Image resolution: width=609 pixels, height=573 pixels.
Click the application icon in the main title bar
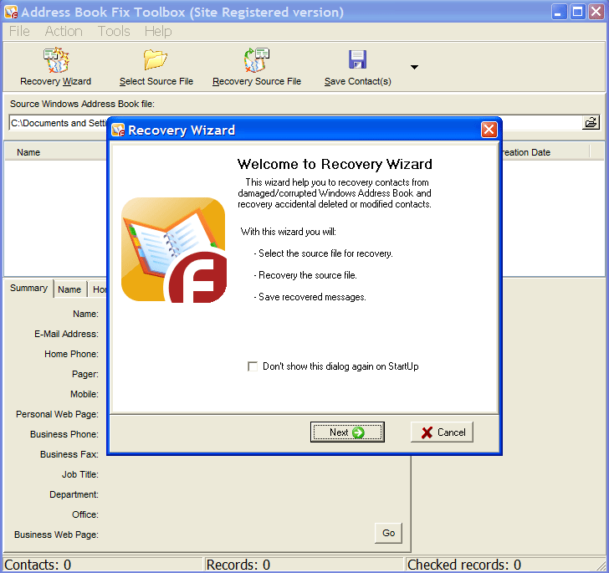coord(11,13)
